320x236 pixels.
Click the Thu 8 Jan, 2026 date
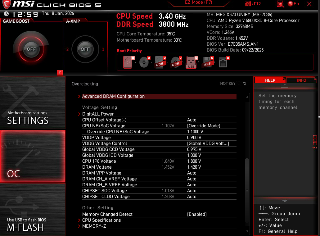(x=58, y=13)
